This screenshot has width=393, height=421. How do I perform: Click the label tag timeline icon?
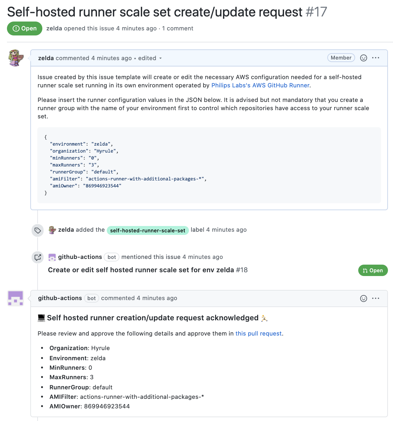pos(38,230)
